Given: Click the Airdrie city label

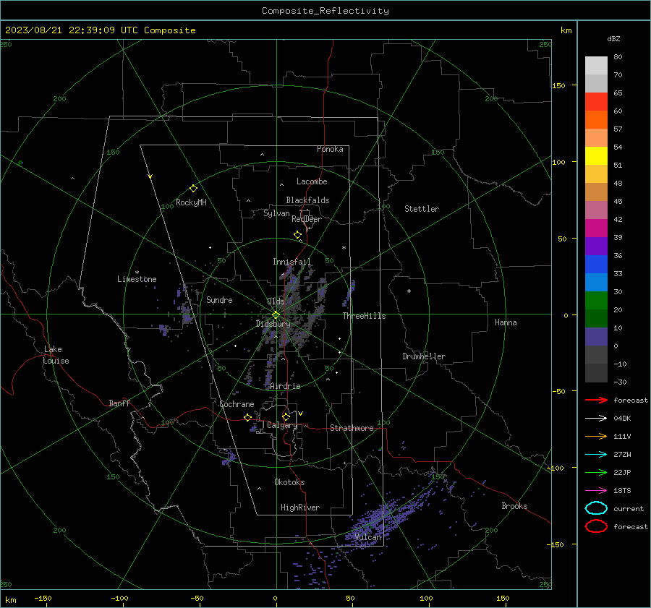Looking at the screenshot, I should 285,386.
